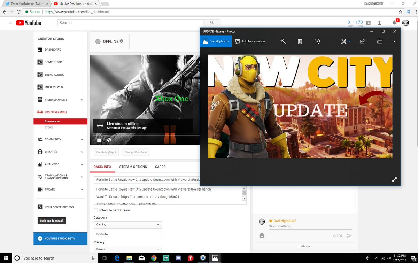Image resolution: width=418 pixels, height=263 pixels.
Task: Click See all photos in Photos
Action: point(216,41)
